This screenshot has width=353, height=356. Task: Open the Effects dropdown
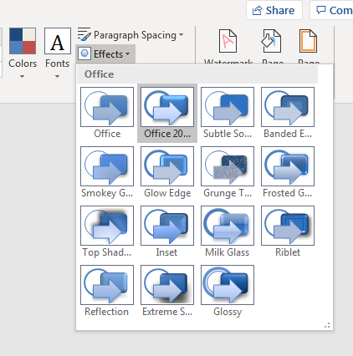tap(105, 53)
